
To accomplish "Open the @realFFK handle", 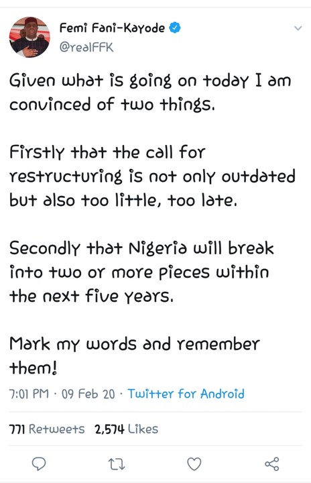I will pos(86,48).
